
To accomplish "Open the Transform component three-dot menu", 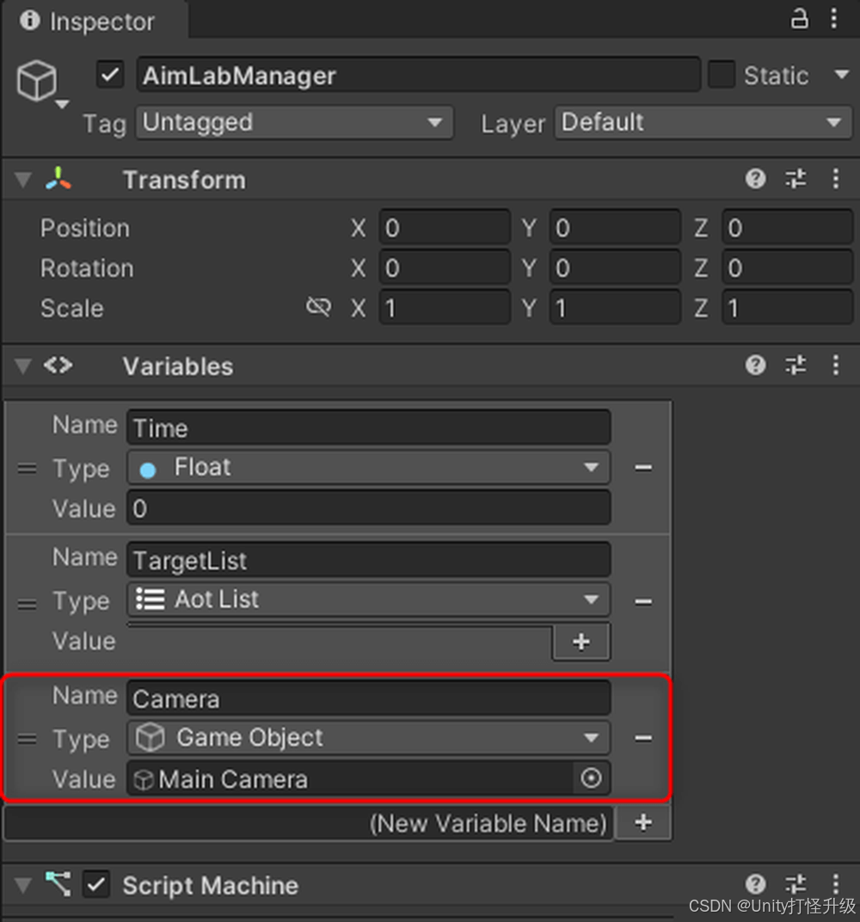I will (835, 179).
